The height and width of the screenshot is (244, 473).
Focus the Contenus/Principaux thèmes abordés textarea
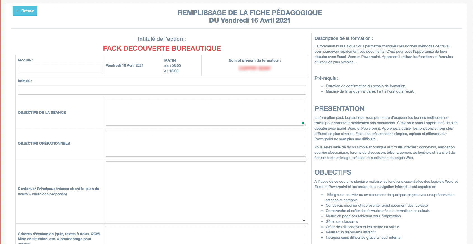pos(205,191)
